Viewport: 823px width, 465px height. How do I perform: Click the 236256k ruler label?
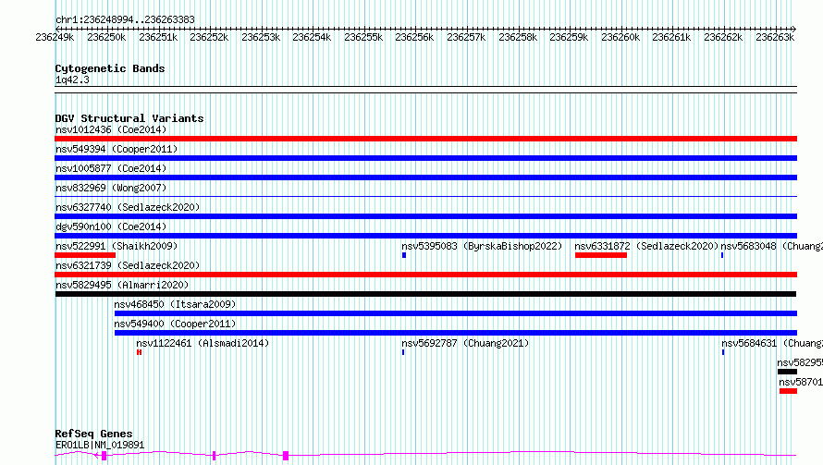[x=414, y=38]
